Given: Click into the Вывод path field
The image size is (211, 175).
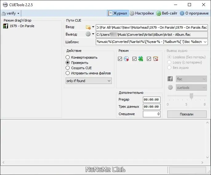Looking at the screenshot, I should pyautogui.click(x=152, y=35).
